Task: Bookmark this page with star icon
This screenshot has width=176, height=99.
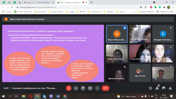Action: [145, 7]
